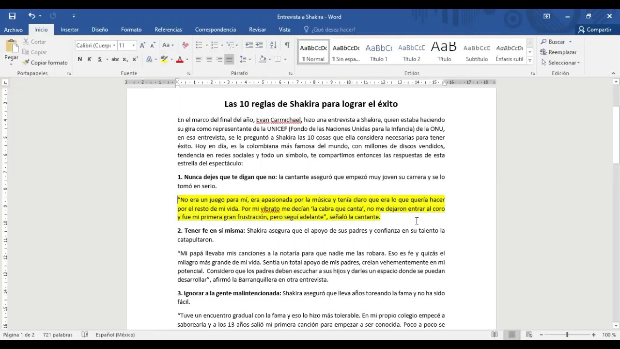This screenshot has width=620, height=349.
Task: Open the Archivo tab
Action: [x=13, y=30]
